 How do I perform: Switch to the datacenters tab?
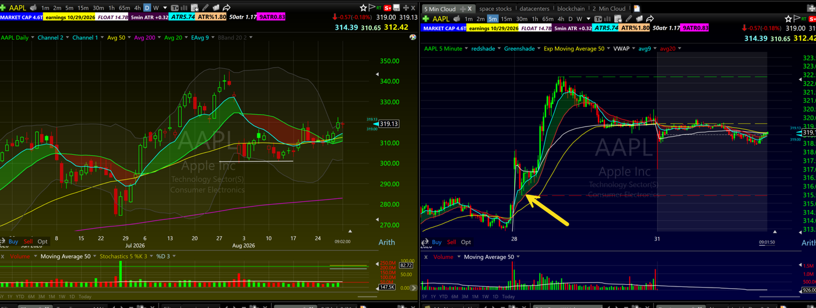coord(534,9)
